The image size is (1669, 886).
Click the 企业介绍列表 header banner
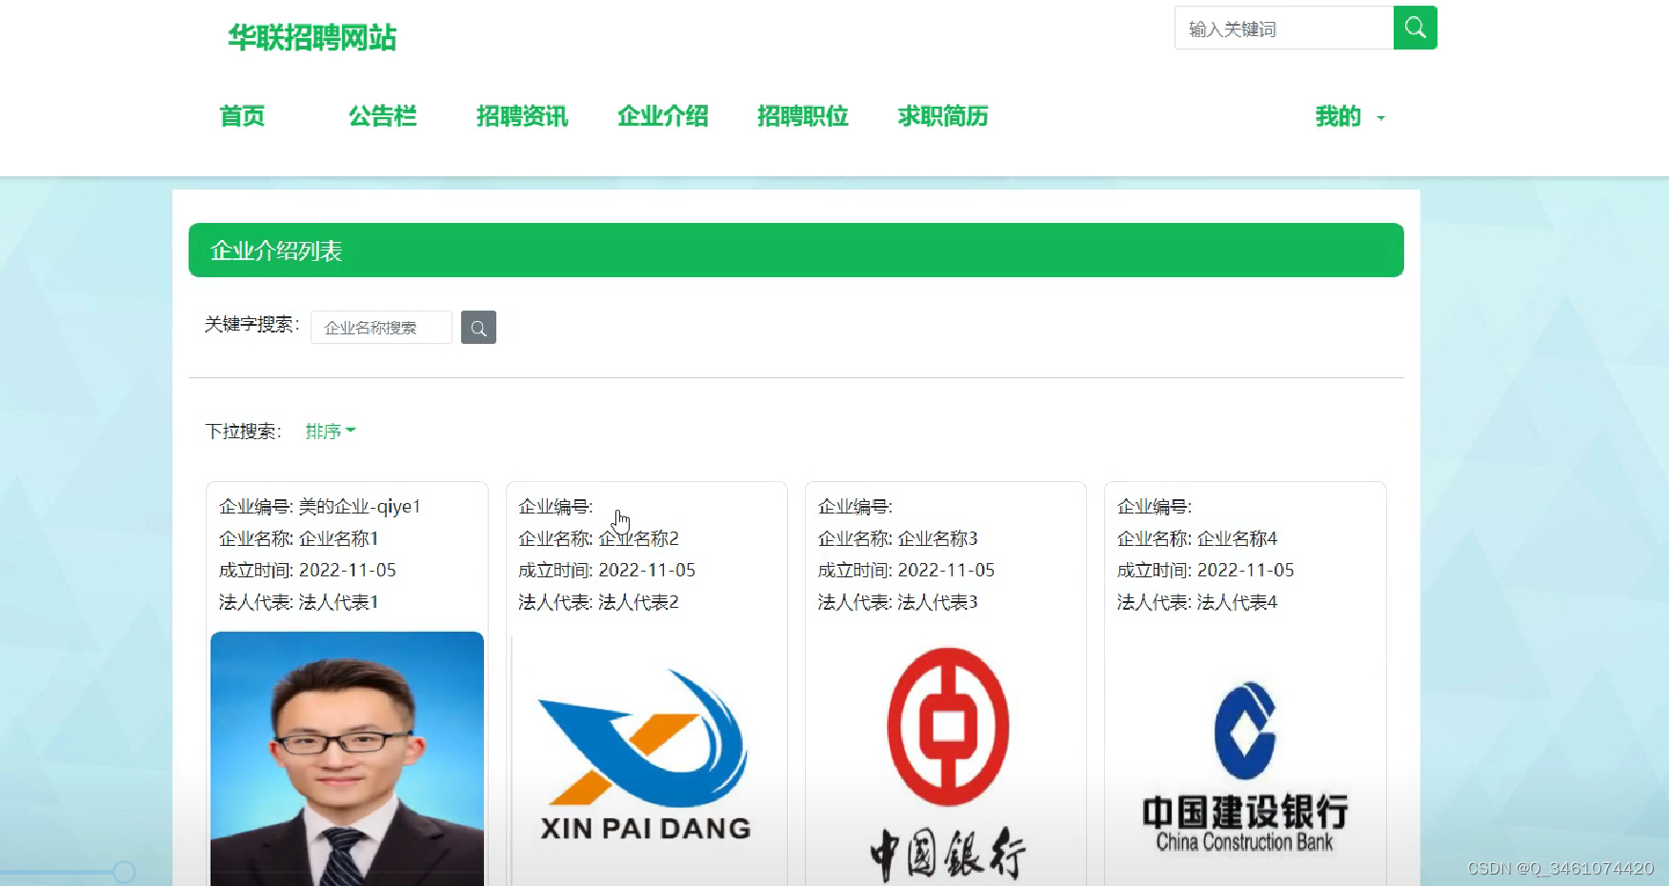click(x=796, y=251)
